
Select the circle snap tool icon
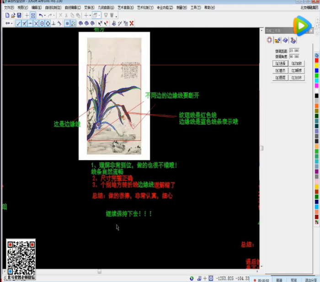click(42, 23)
